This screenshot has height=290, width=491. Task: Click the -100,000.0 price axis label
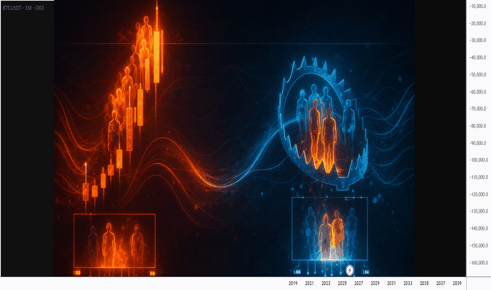[x=478, y=160]
